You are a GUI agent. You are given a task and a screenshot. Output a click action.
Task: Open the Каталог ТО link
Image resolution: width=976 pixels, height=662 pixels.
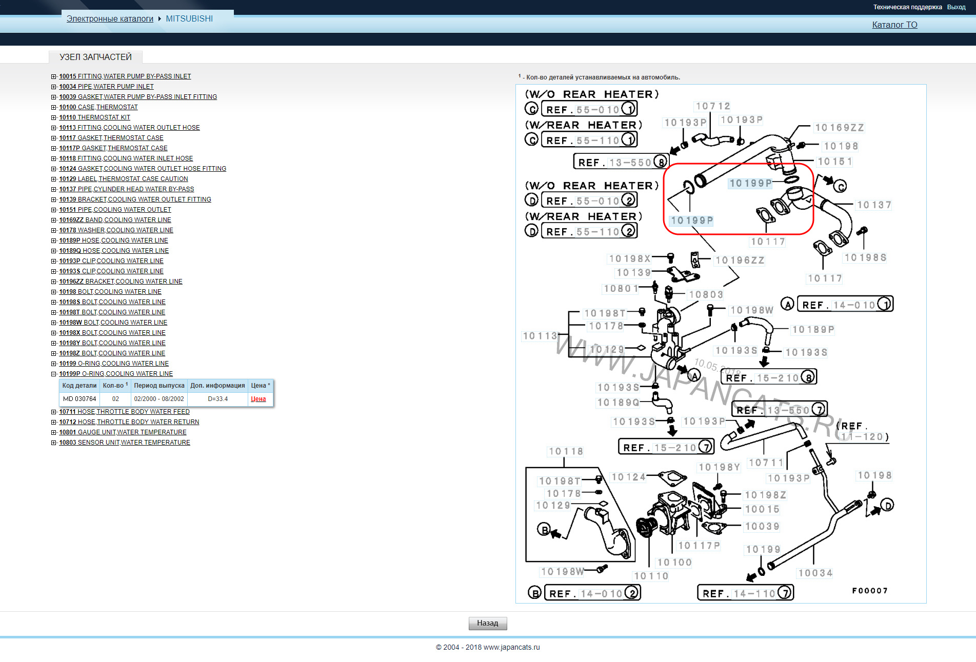coord(894,25)
